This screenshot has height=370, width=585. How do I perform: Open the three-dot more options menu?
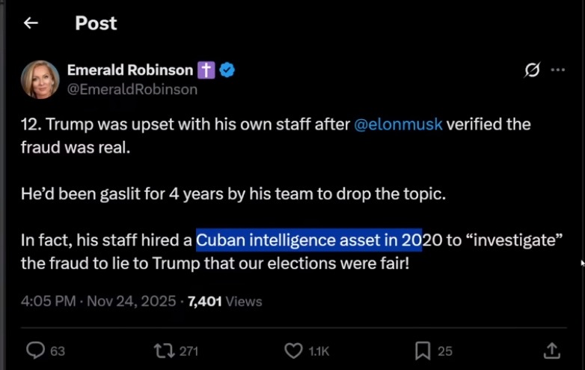[x=558, y=70]
